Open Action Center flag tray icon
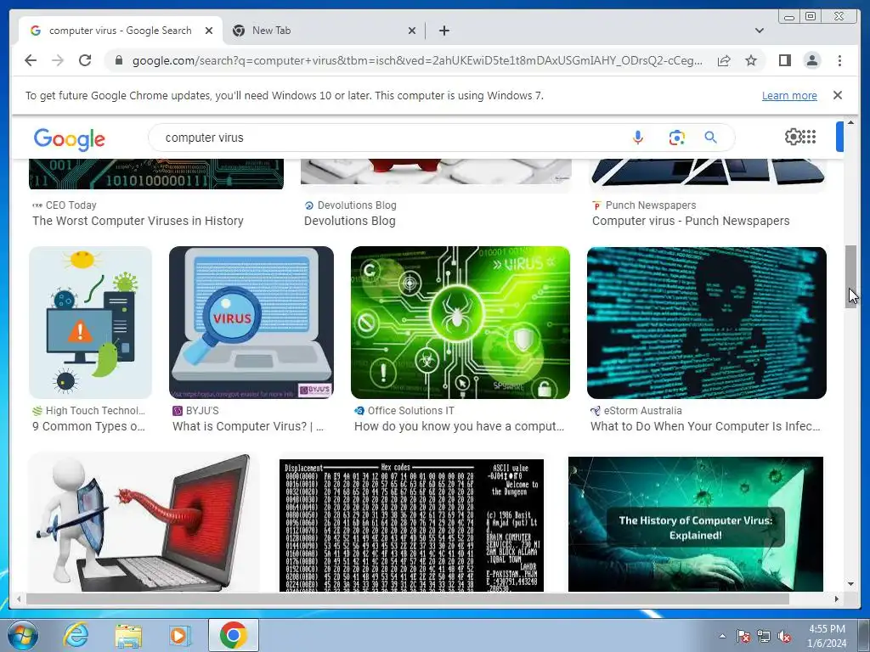The width and height of the screenshot is (870, 652). click(x=743, y=637)
